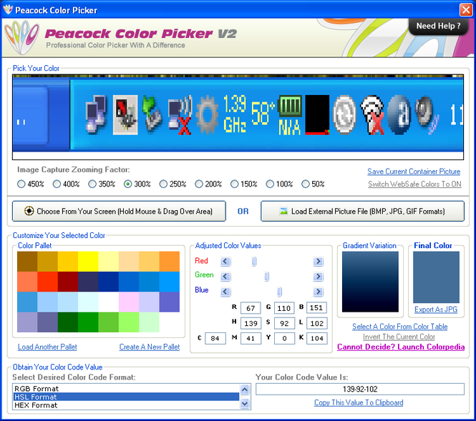476x421 pixels.
Task: Click the black and red square icon in preview
Action: click(x=316, y=114)
